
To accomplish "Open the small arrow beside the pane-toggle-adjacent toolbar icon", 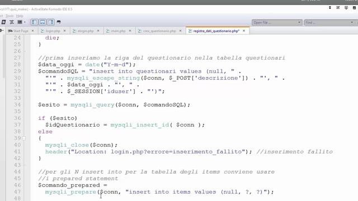I will (25, 22).
